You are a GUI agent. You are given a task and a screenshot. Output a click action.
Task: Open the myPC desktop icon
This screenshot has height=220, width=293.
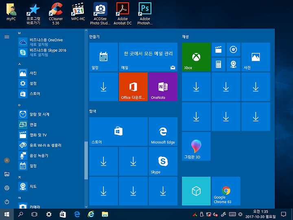pyautogui.click(x=11, y=11)
